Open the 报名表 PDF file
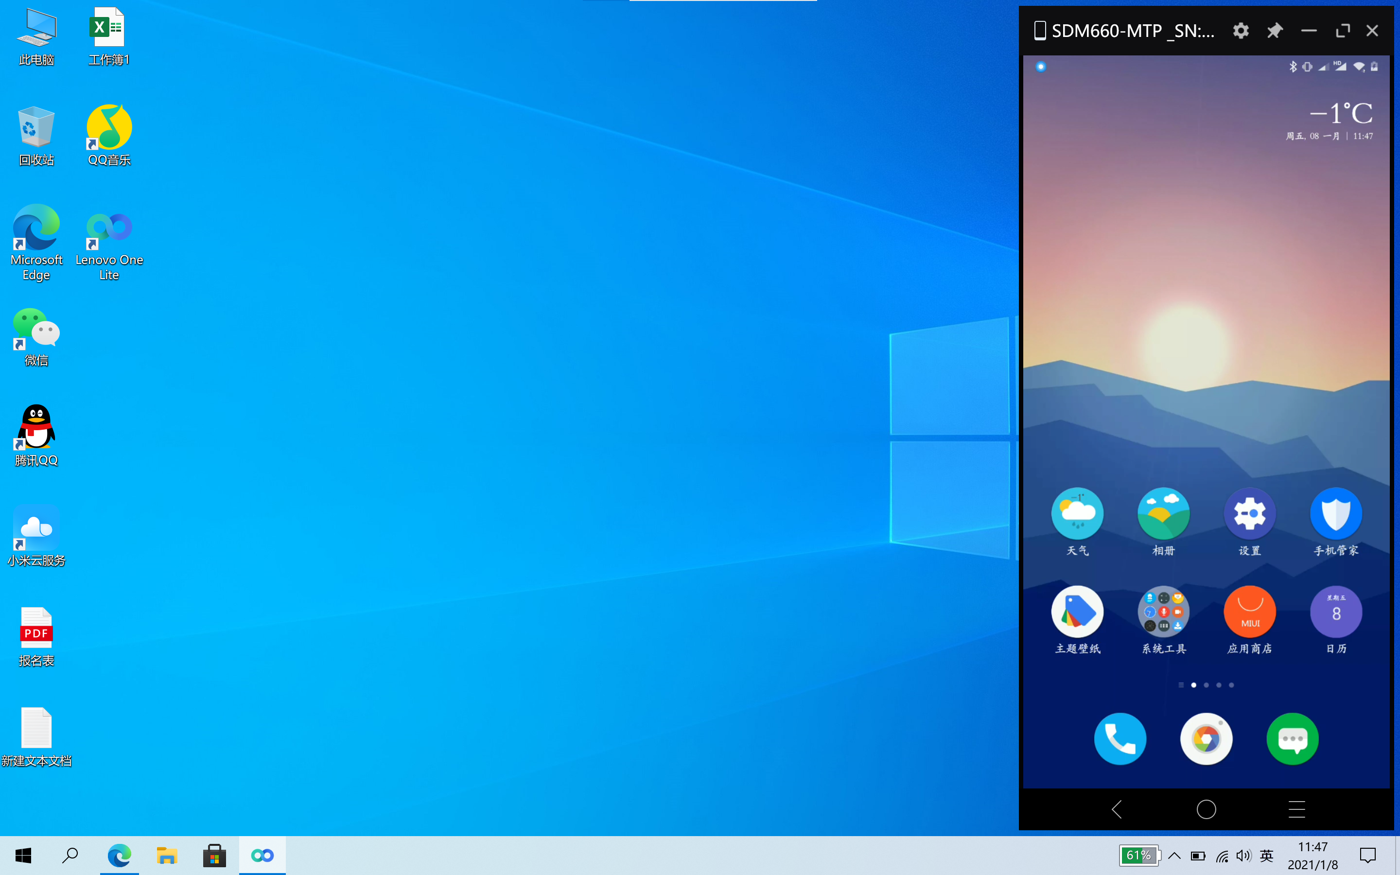The height and width of the screenshot is (875, 1400). pyautogui.click(x=36, y=637)
